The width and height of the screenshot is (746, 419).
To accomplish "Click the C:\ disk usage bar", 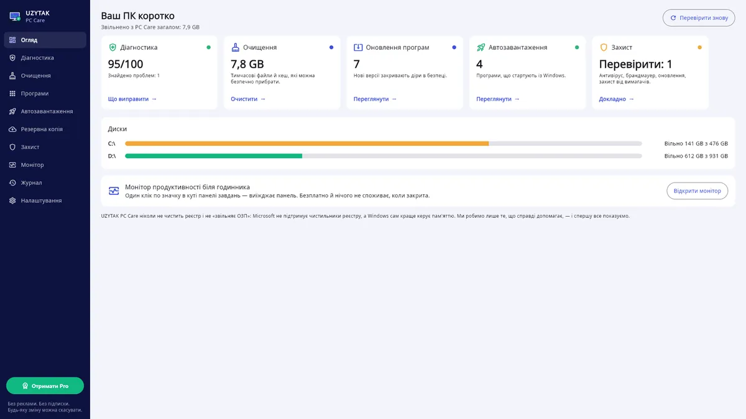I will click(384, 143).
